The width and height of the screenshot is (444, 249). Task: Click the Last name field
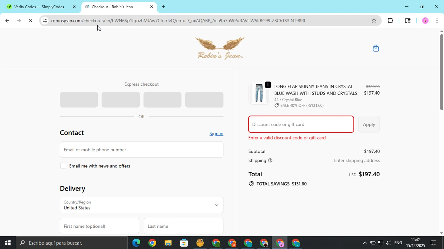click(x=184, y=226)
